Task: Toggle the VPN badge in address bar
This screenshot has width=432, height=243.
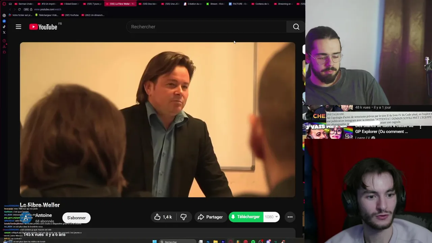Action: 26,9
